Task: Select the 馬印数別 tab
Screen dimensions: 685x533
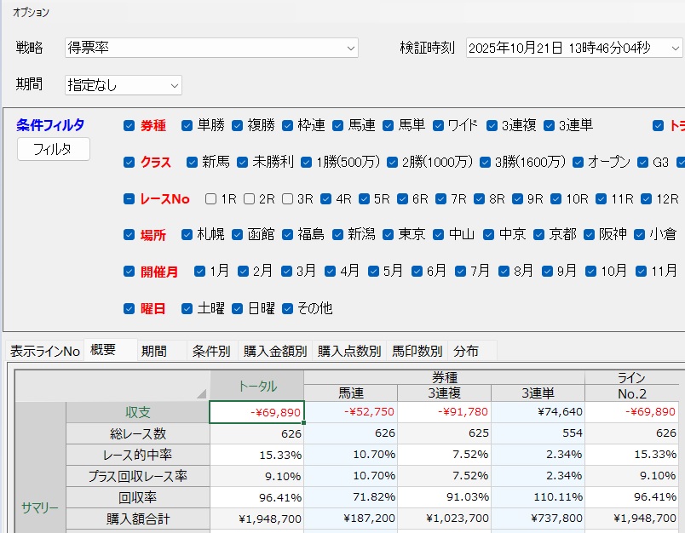Action: pyautogui.click(x=417, y=351)
